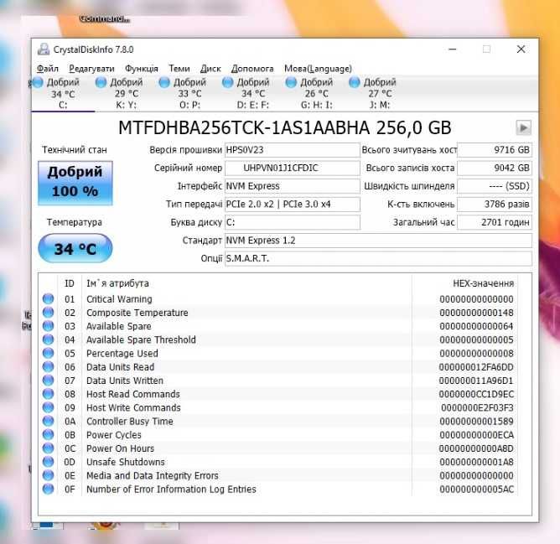Click the firmware field HPS0V23

click(292, 150)
